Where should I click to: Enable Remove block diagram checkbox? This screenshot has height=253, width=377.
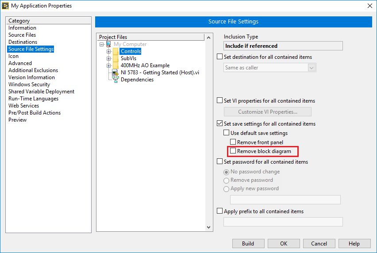[x=233, y=151]
